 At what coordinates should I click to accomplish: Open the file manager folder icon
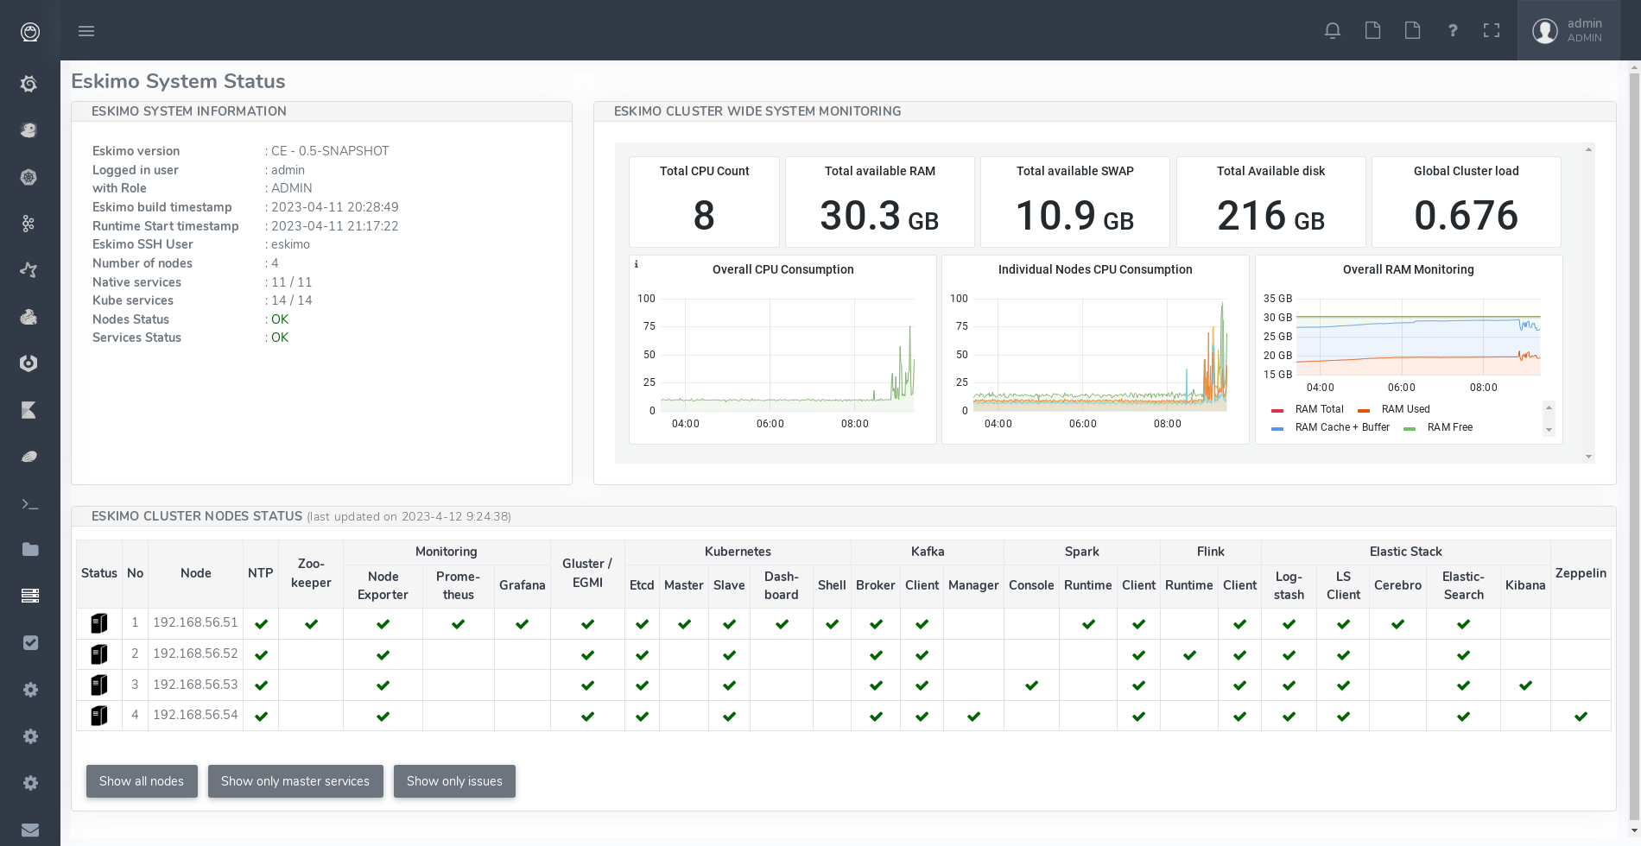[30, 549]
